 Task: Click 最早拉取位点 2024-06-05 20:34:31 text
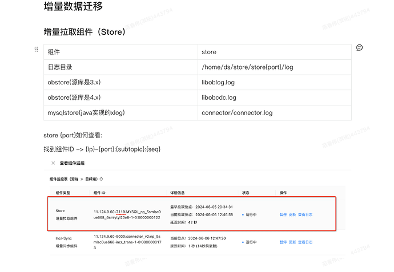tap(202, 207)
